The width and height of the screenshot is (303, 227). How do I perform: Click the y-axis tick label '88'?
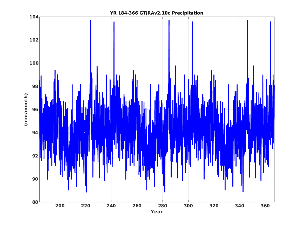click(x=35, y=202)
